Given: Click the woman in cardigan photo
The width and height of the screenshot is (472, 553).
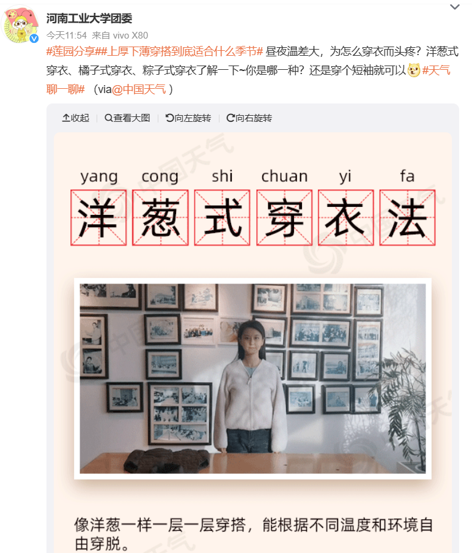Looking at the screenshot, I should pyautogui.click(x=253, y=378).
